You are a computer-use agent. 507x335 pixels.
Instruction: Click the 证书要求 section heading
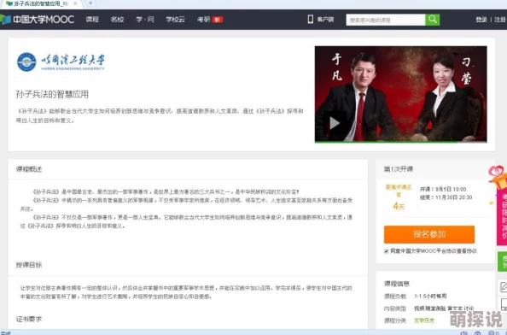tap(29, 319)
